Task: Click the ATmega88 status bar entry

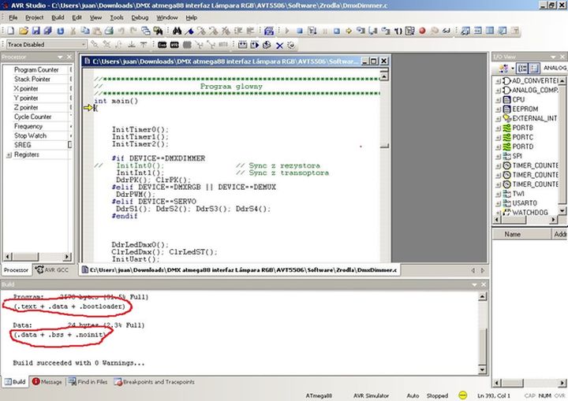Action: point(319,395)
